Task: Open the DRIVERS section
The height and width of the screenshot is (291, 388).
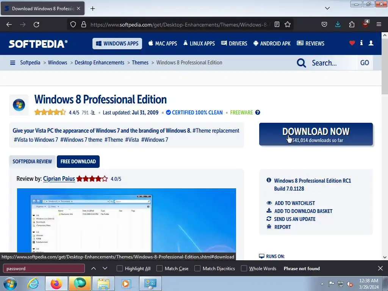Action: pos(234,44)
